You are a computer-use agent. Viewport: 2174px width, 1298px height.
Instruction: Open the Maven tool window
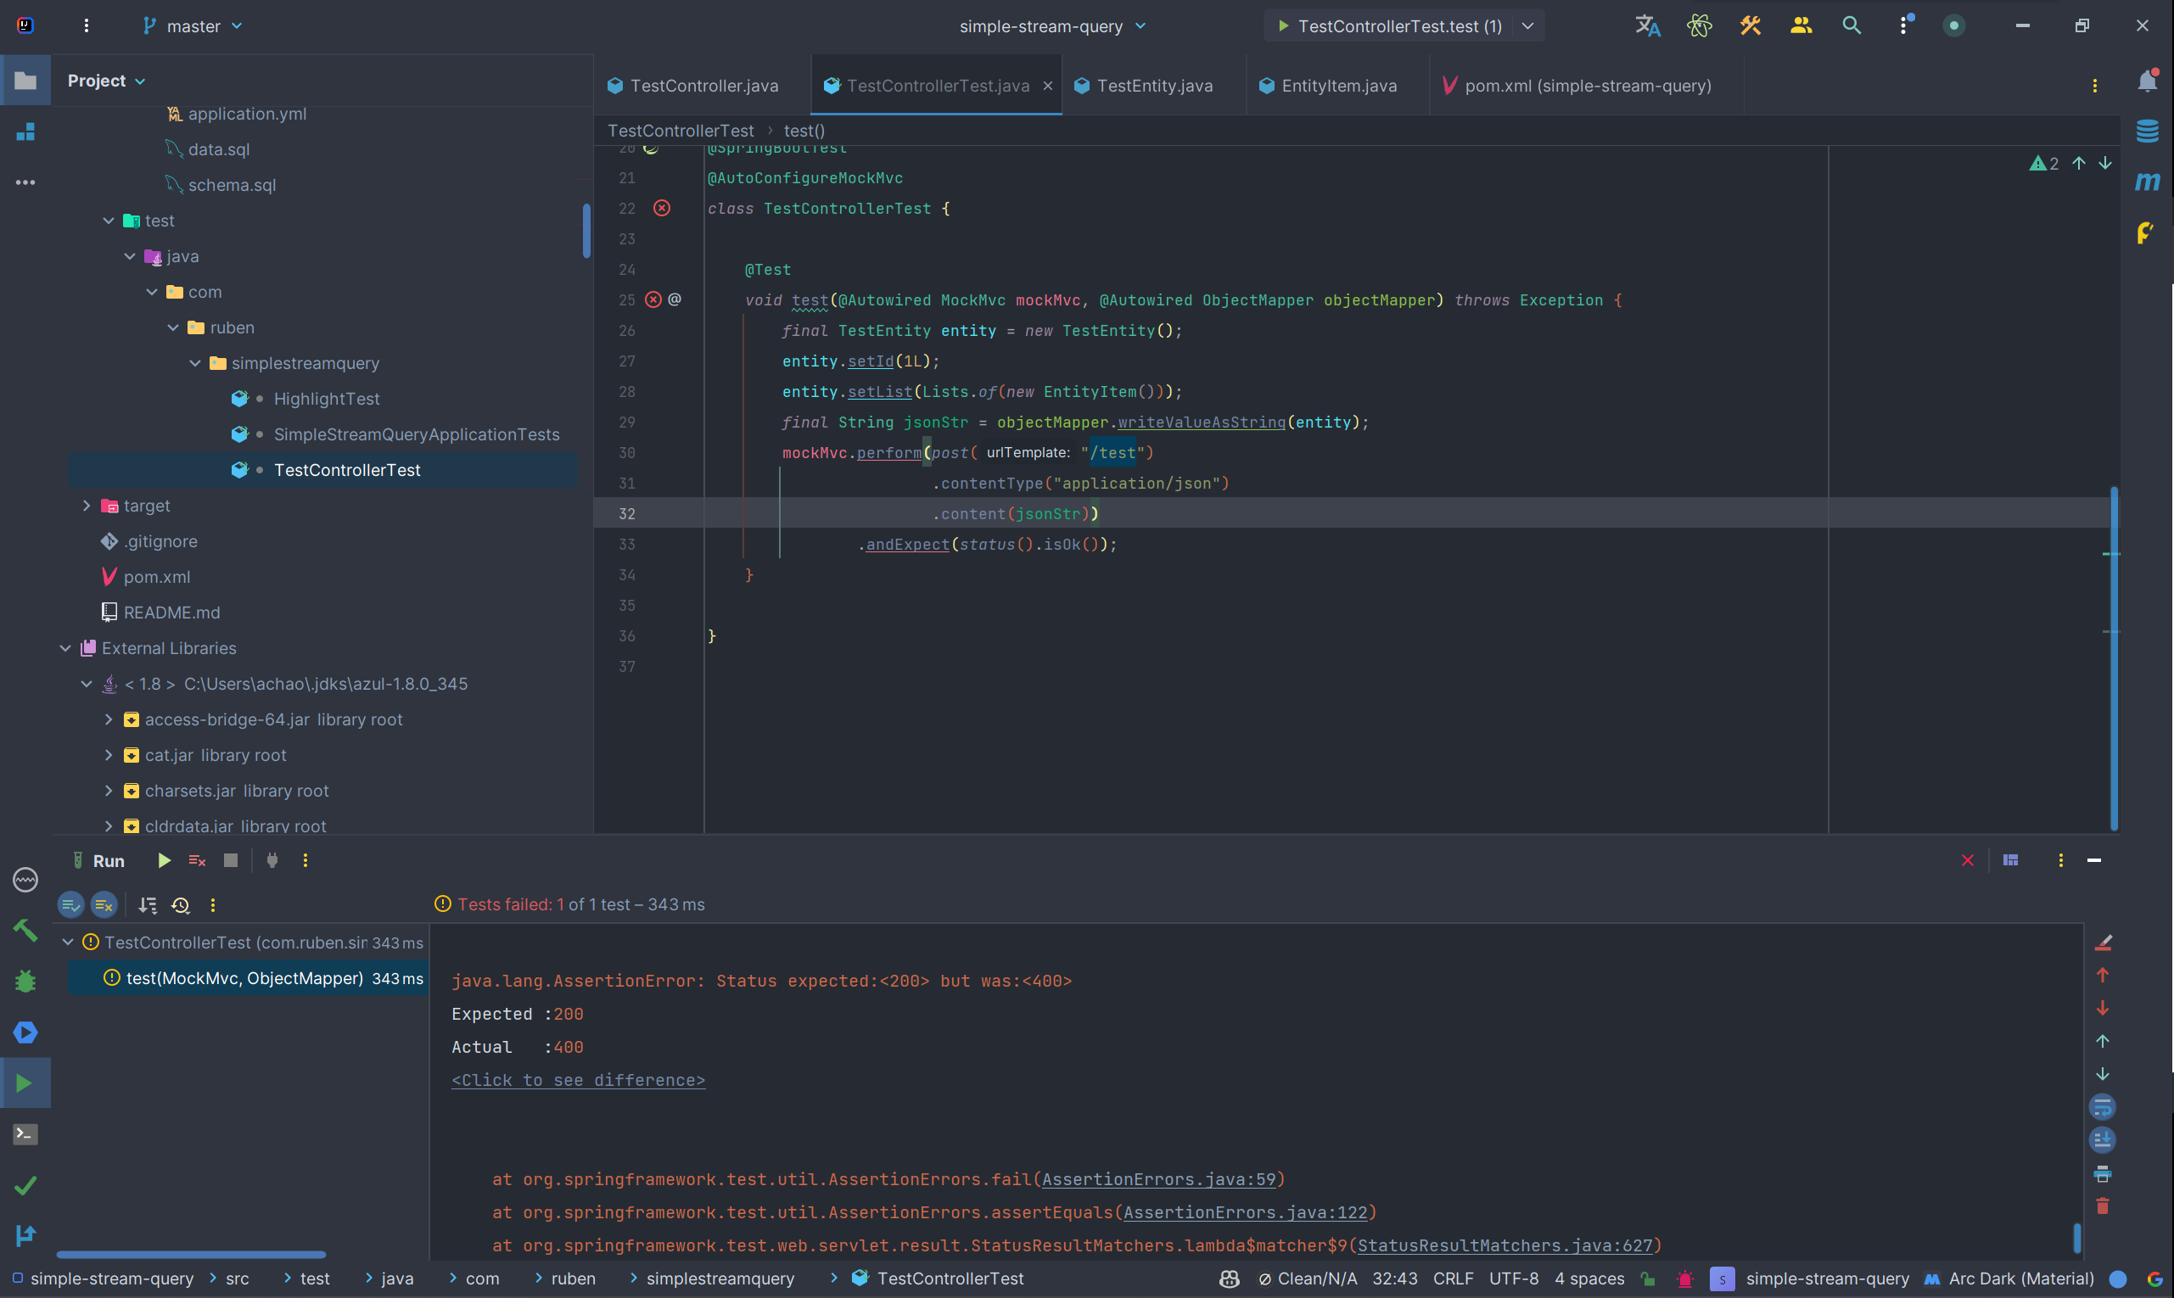tap(2147, 182)
